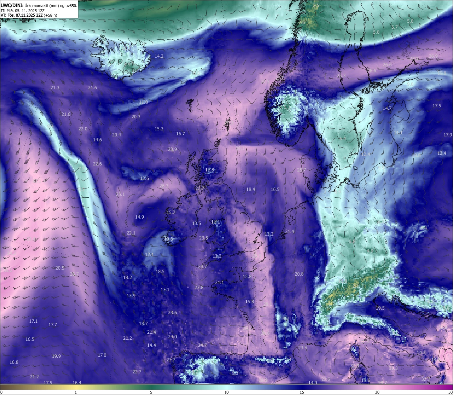Click the 20.3 value on the map

[136, 117]
